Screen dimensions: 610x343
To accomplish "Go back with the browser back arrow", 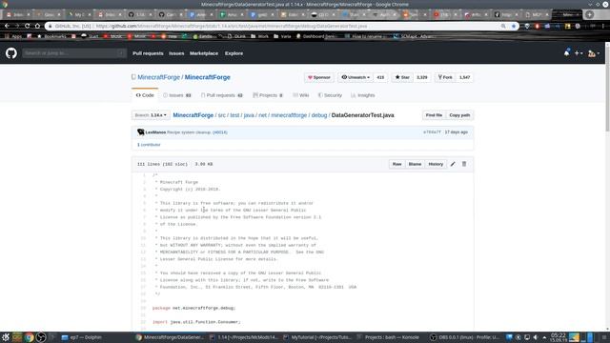I will pyautogui.click(x=7, y=26).
